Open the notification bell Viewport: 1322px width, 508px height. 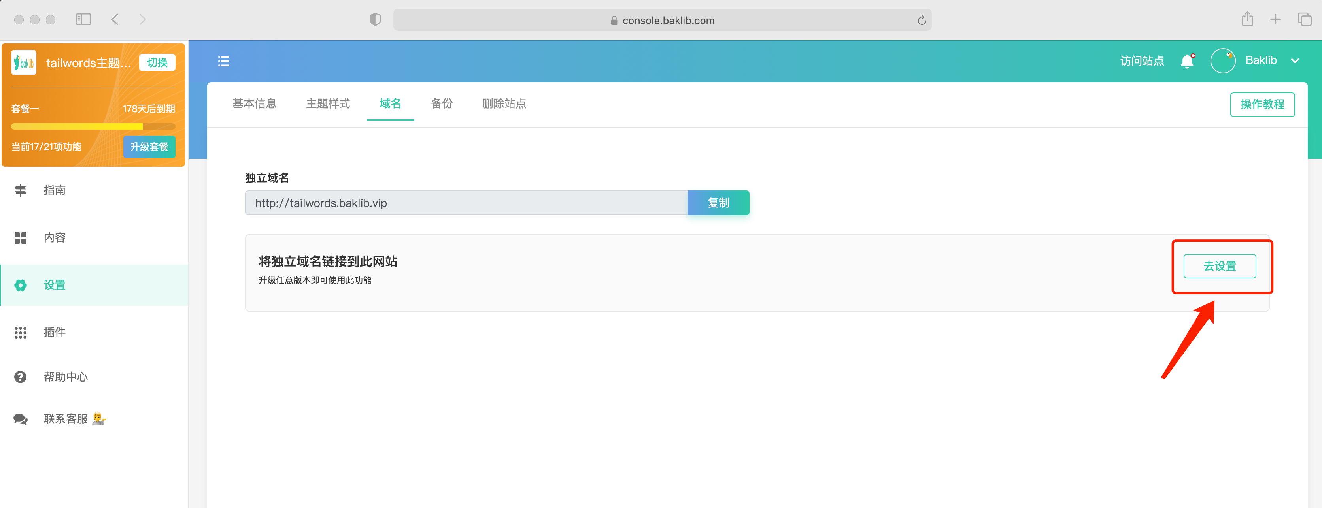click(x=1187, y=61)
